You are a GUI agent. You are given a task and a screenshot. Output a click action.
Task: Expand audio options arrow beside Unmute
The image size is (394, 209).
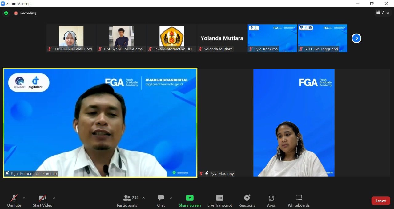pyautogui.click(x=24, y=198)
